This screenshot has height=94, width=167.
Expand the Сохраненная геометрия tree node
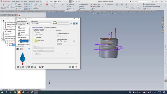tap(1, 38)
